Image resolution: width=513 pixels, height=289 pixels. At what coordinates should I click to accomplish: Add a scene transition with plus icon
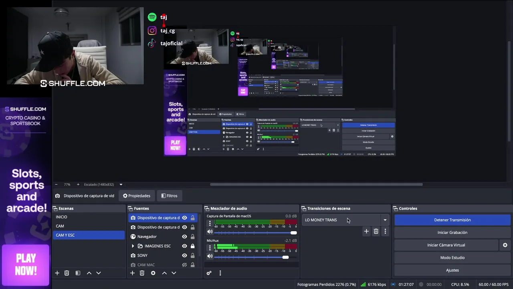(366, 231)
